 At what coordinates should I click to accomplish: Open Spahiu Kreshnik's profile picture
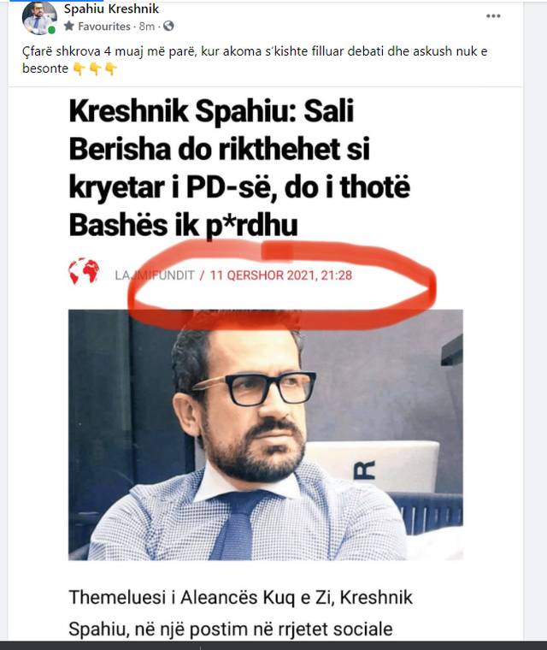coord(39,18)
